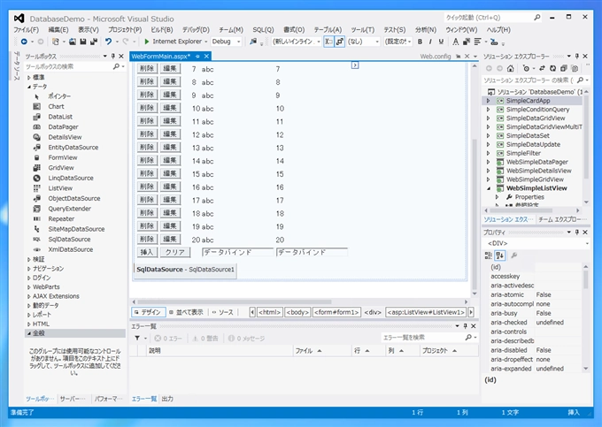
Task: Open the ファイル(F) menu
Action: (26, 29)
